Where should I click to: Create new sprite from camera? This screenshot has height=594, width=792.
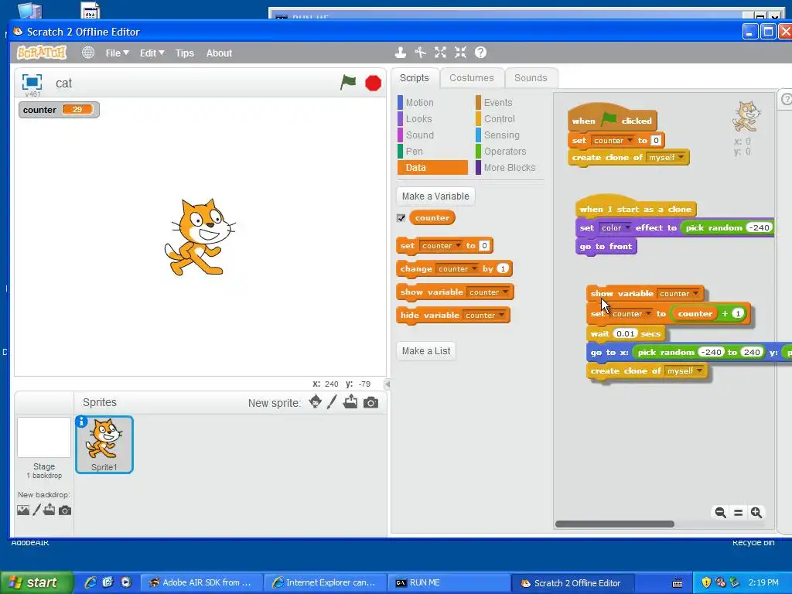click(x=370, y=402)
